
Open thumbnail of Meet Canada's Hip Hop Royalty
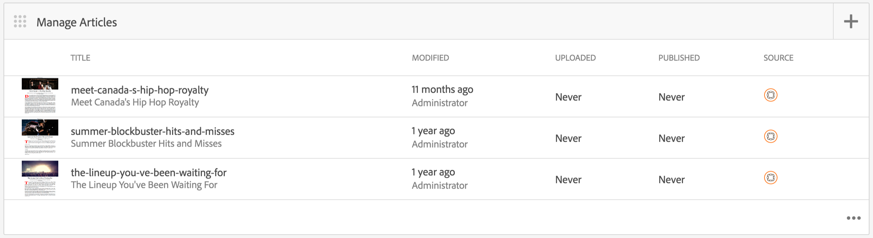[40, 96]
